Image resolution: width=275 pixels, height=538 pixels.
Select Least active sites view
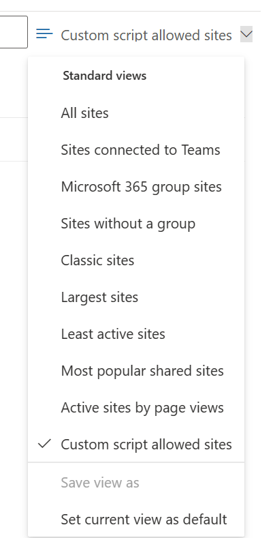point(136,334)
